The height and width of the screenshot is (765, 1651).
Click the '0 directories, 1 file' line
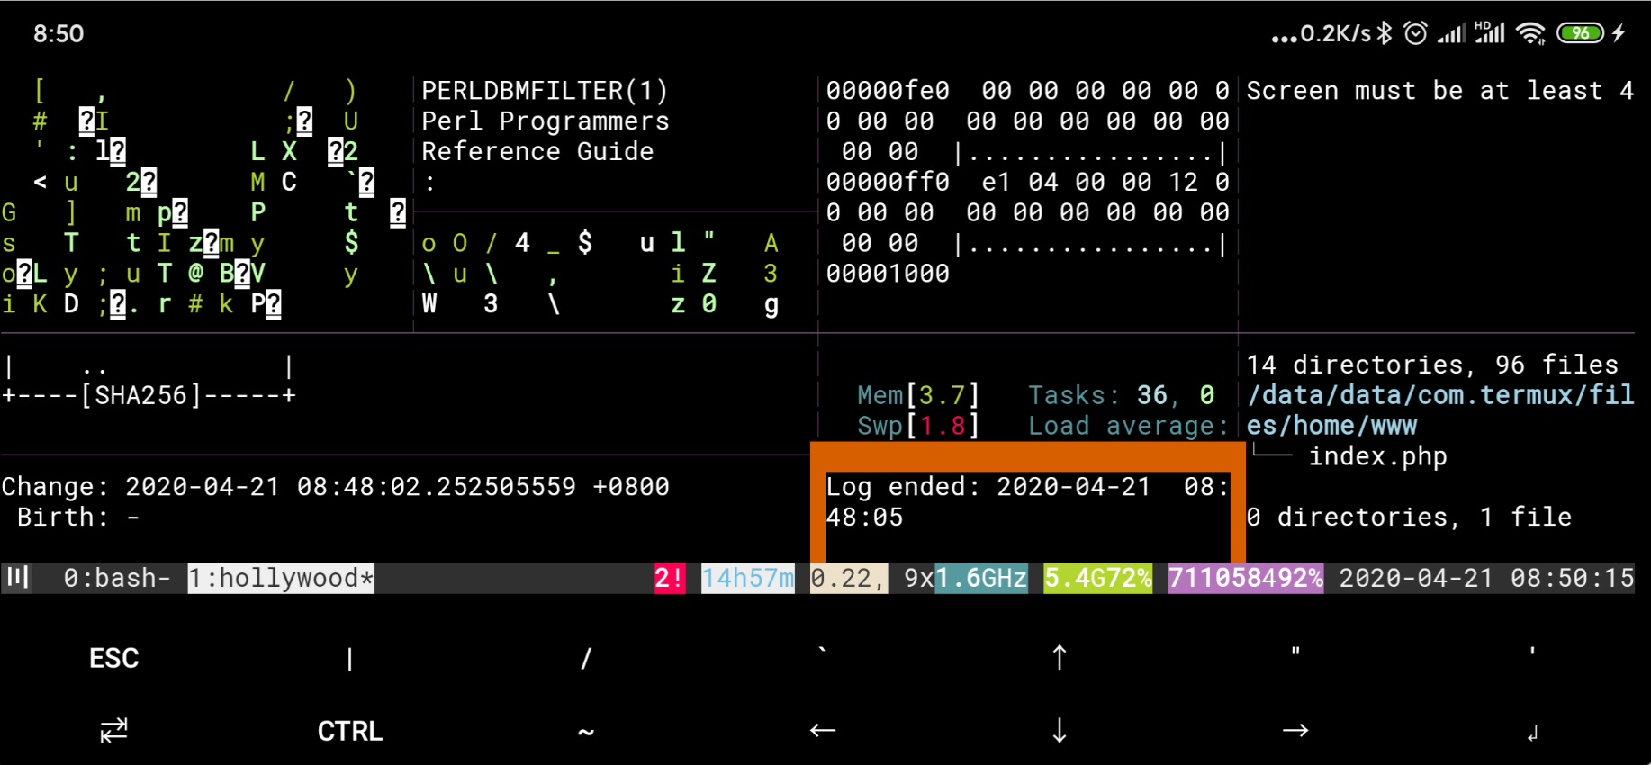(x=1409, y=517)
